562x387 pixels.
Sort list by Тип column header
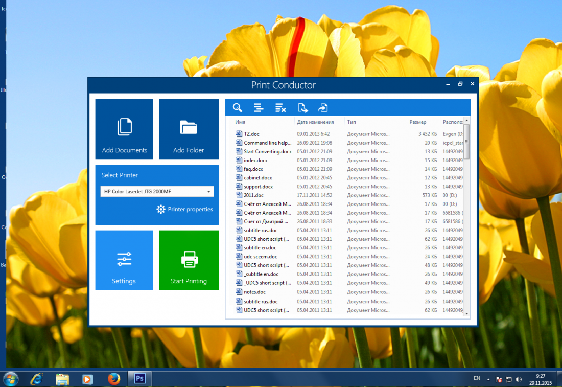[x=352, y=122]
